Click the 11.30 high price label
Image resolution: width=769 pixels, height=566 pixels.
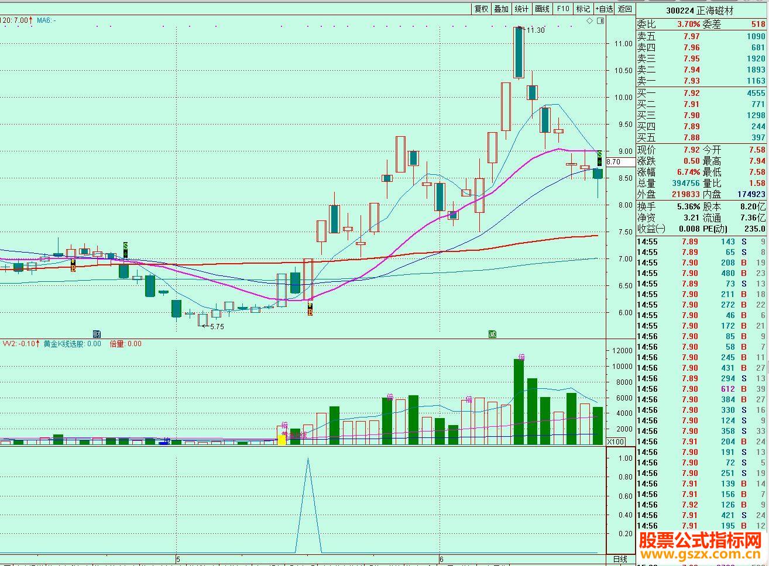point(535,30)
